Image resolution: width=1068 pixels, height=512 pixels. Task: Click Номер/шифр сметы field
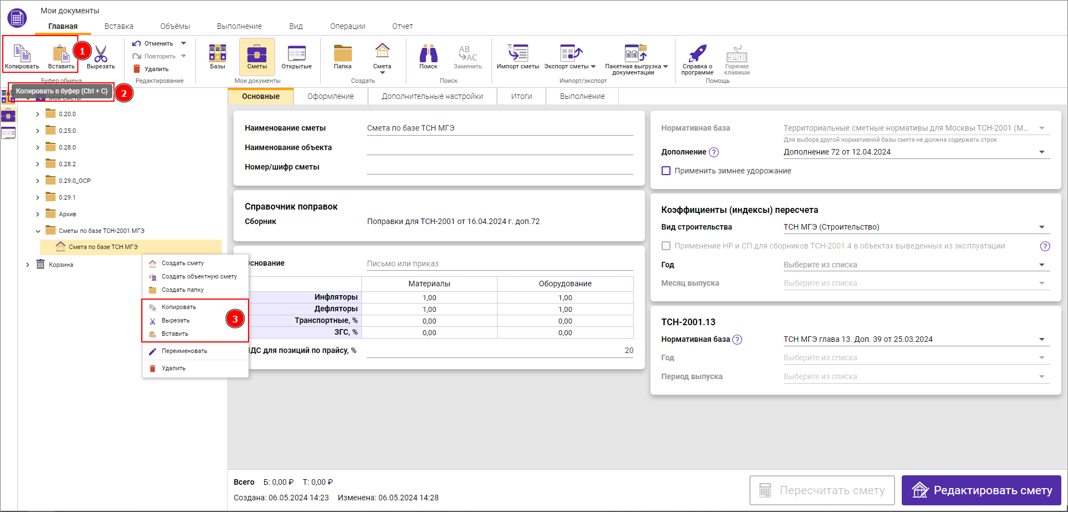pos(500,167)
